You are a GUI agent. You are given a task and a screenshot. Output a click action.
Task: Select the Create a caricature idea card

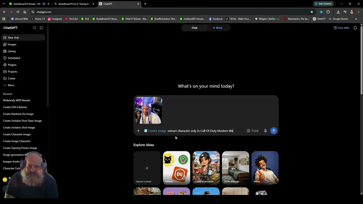(206, 168)
